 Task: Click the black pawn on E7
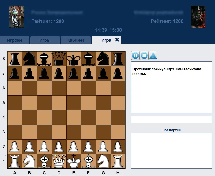tap(74, 74)
